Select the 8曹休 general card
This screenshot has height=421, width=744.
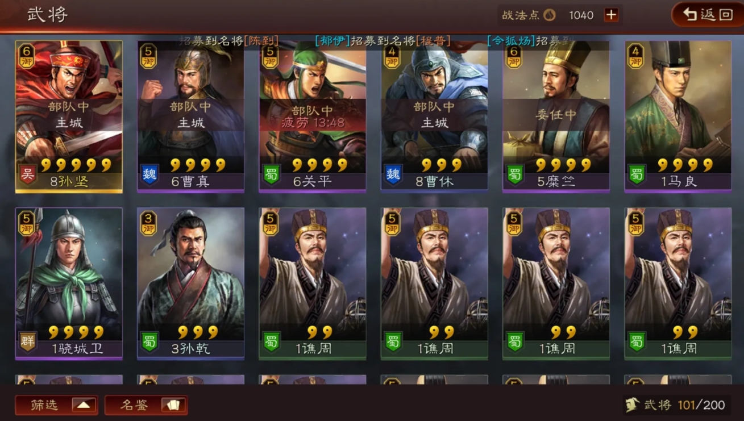click(434, 116)
